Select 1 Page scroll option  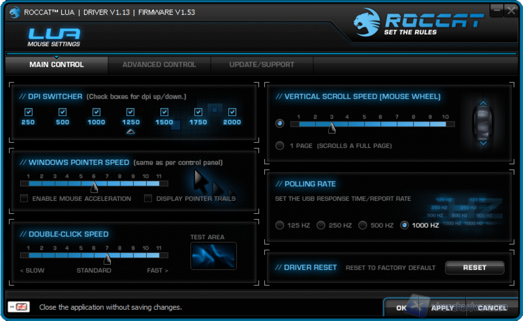pos(280,146)
